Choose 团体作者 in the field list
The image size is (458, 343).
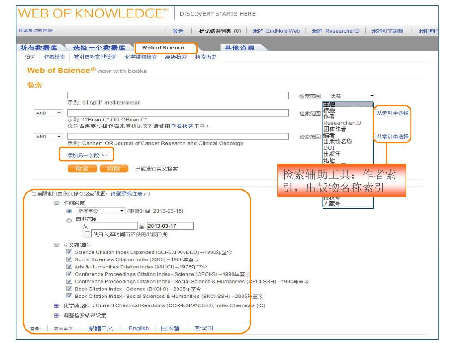coord(335,129)
